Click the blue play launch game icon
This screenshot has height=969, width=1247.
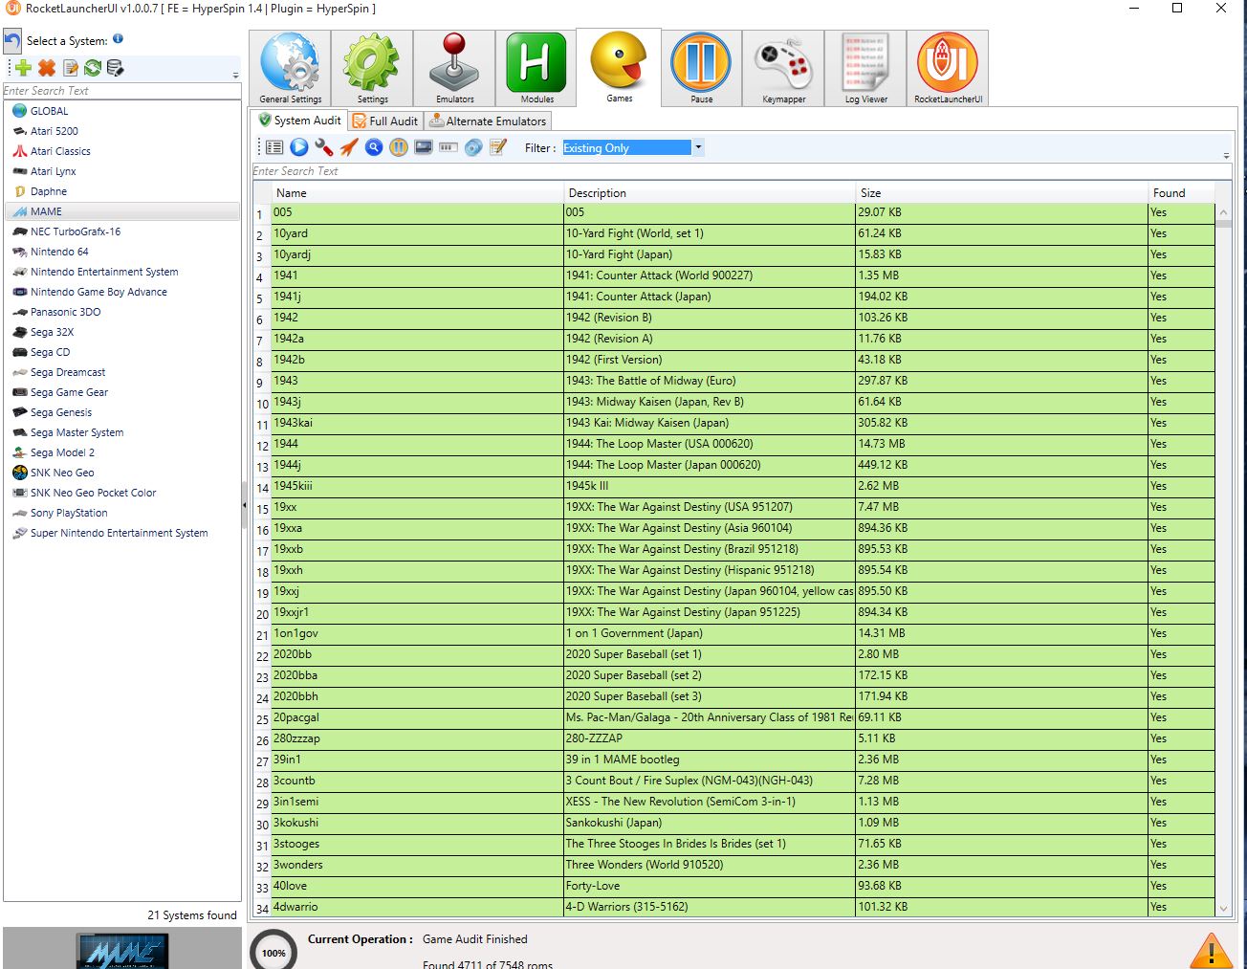[299, 147]
